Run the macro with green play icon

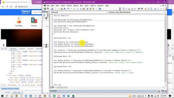point(75,9)
